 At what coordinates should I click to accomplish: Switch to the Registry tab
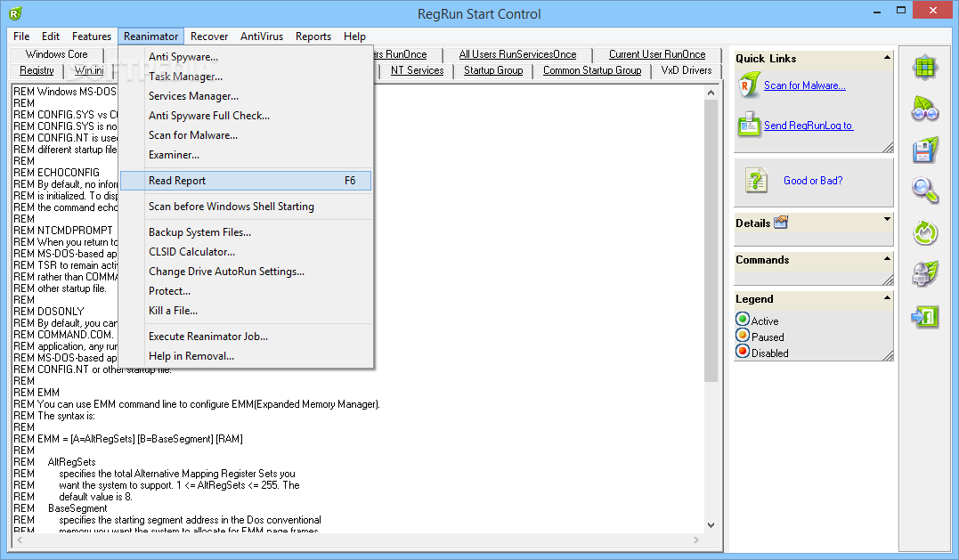[x=37, y=70]
